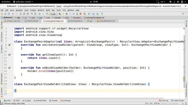Collapse the onCreateViewHolder function fold marker

pos(13,45)
